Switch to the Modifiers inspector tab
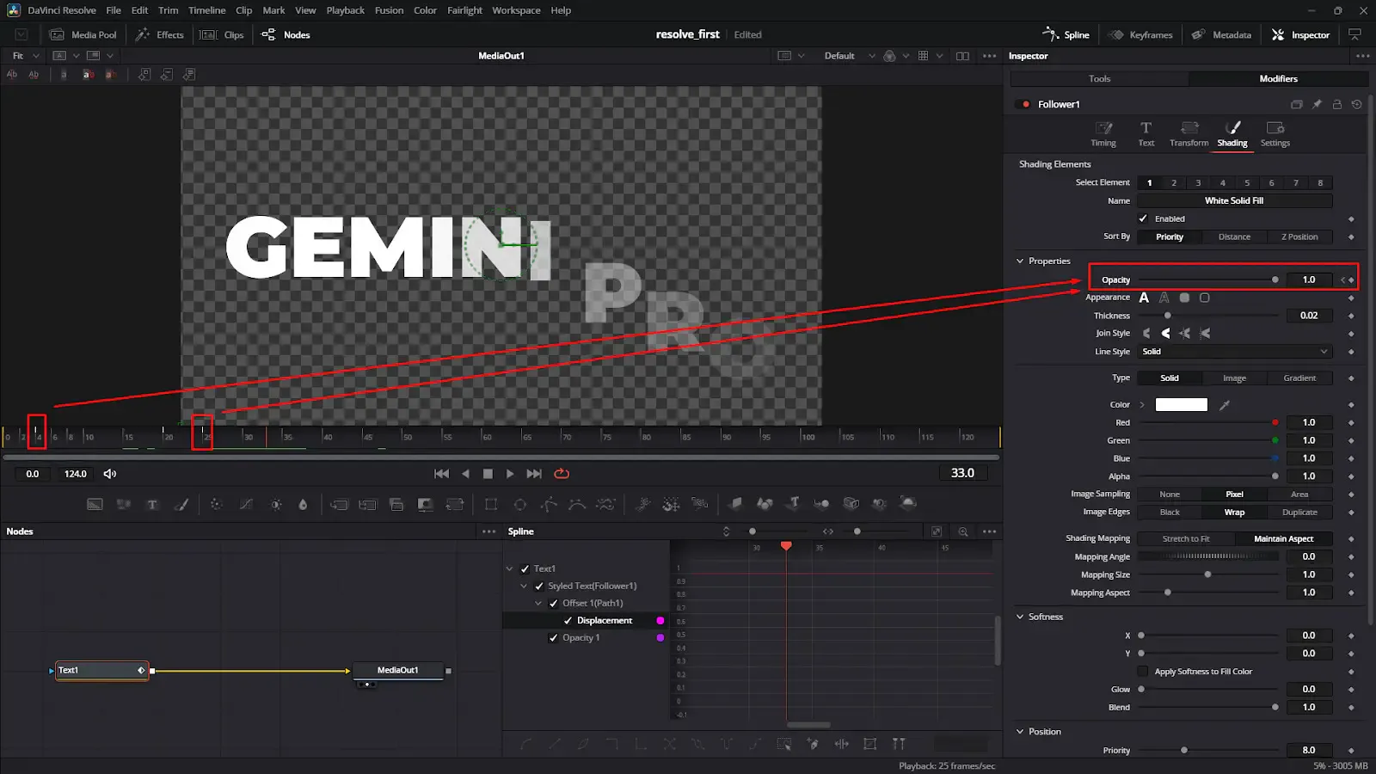 click(x=1278, y=78)
